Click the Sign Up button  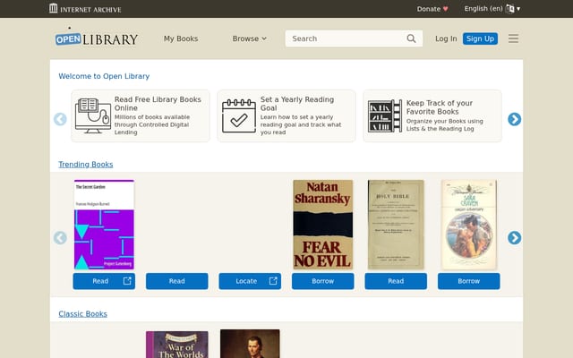click(x=480, y=38)
